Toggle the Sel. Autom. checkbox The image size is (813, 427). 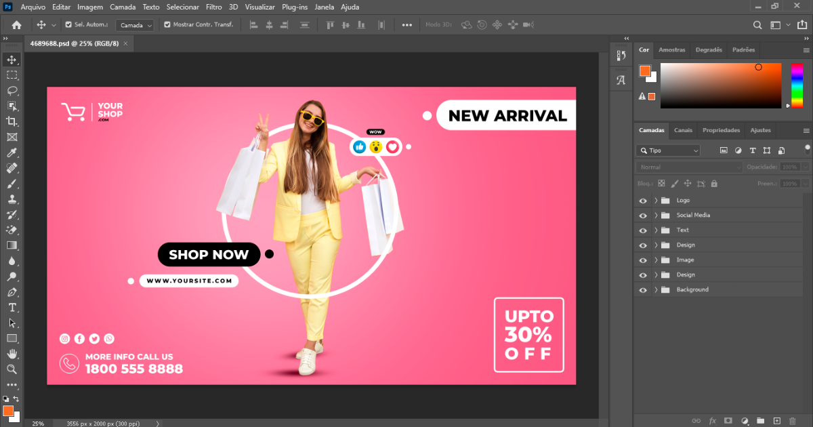pyautogui.click(x=68, y=24)
